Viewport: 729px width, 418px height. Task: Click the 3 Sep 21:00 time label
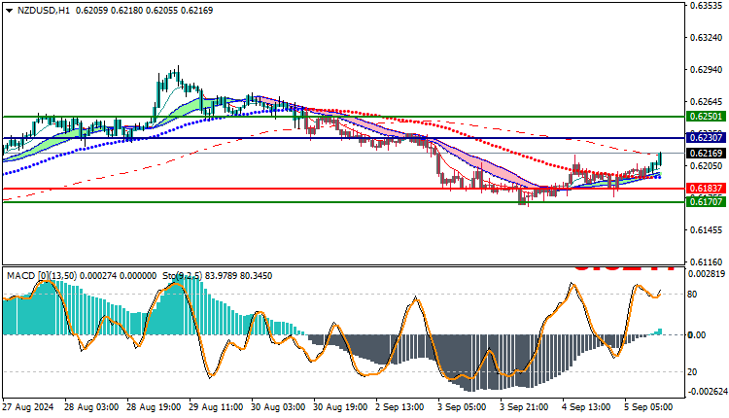(524, 407)
